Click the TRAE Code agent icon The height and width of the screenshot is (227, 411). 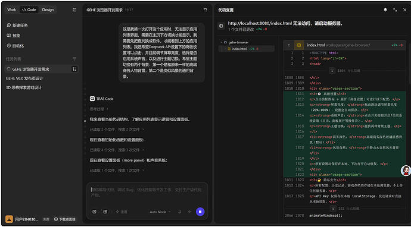click(92, 99)
